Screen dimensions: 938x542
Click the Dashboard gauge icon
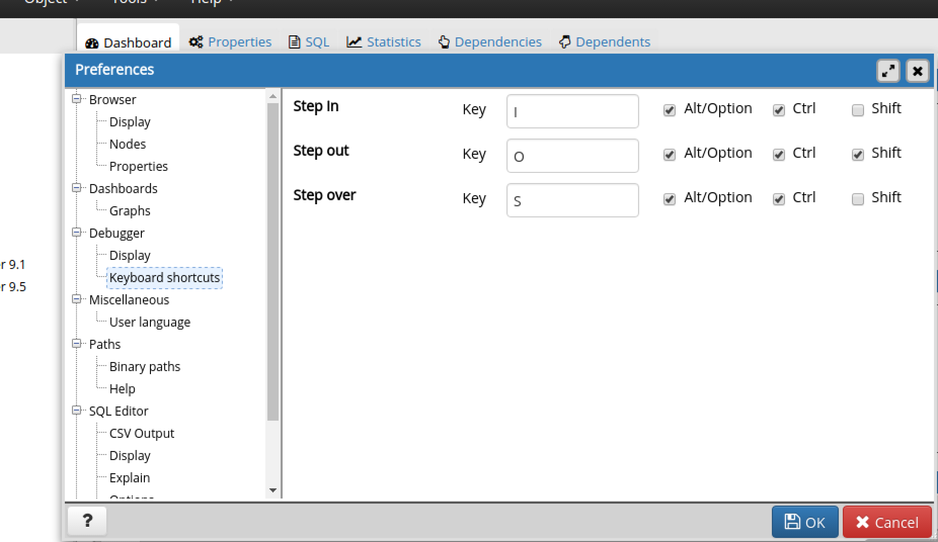[92, 43]
